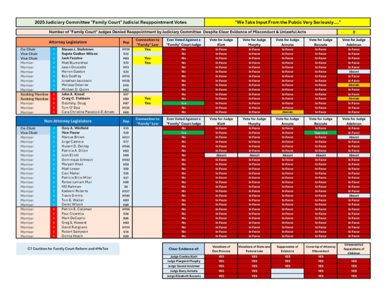Screen dimensions: 387x298
Task: Select the 'Suppression of Evidence' column header
Action: pyautogui.click(x=288, y=249)
